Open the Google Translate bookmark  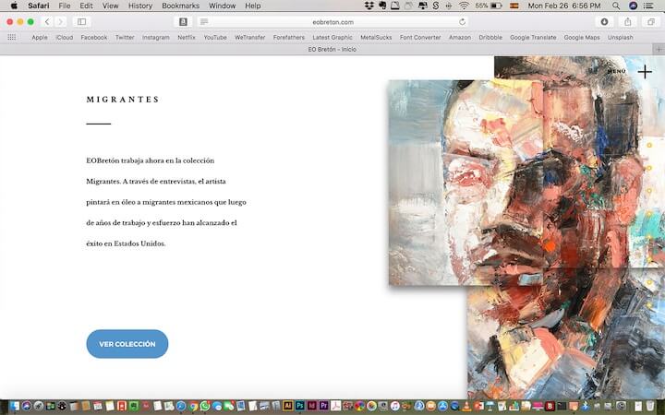click(x=534, y=38)
